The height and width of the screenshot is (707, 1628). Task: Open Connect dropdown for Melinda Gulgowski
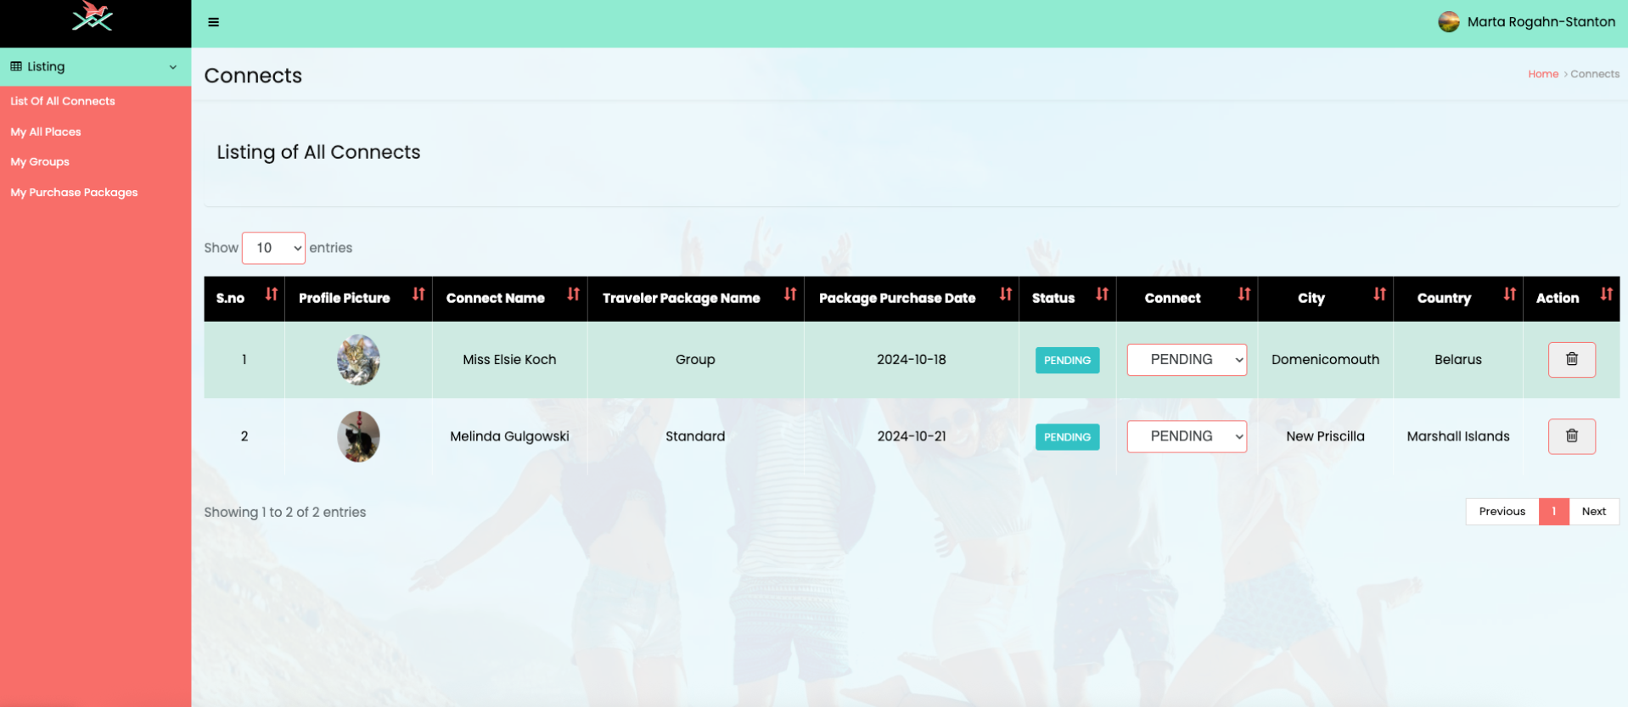tap(1186, 436)
